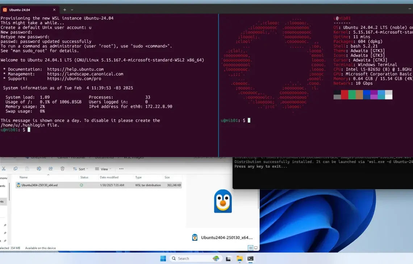Viewport: 413px width, 264px height.
Task: Open File Explorer from the taskbar
Action: pyautogui.click(x=239, y=259)
